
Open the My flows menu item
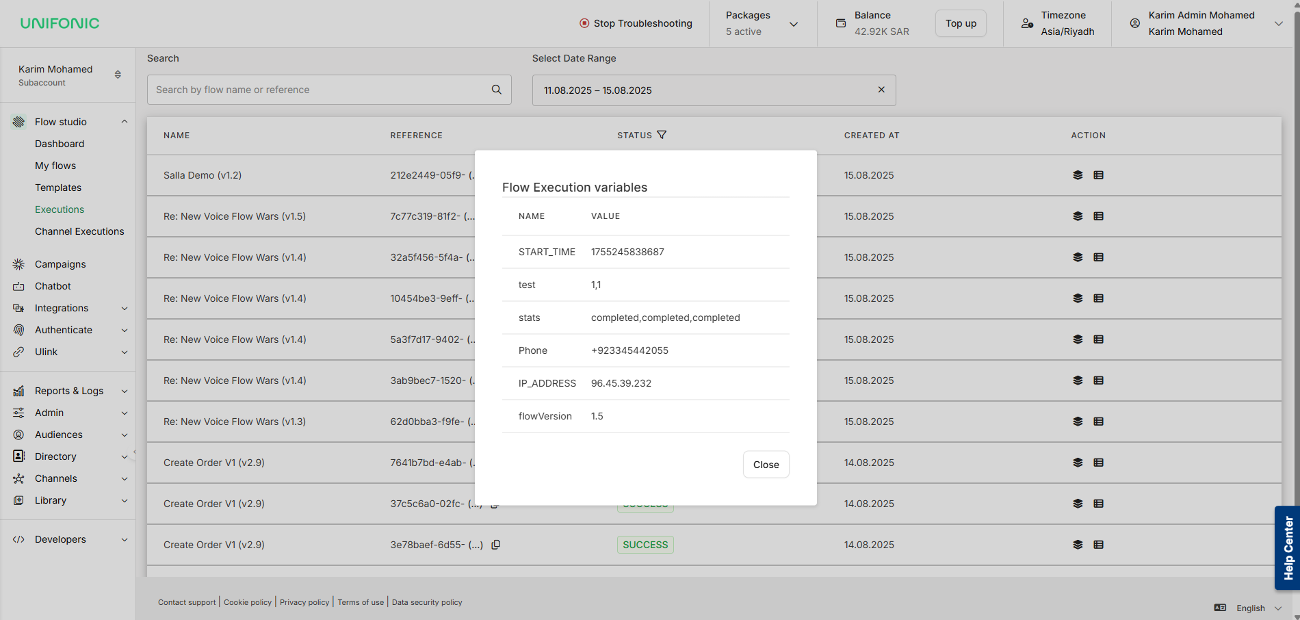coord(55,166)
